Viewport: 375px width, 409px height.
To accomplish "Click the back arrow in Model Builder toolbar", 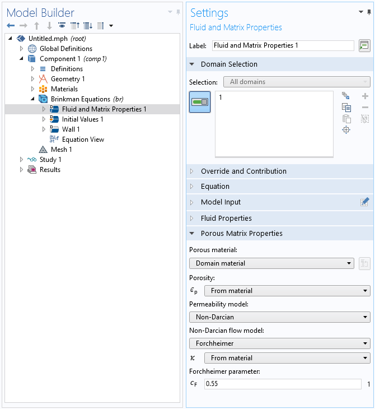I will coord(11,26).
